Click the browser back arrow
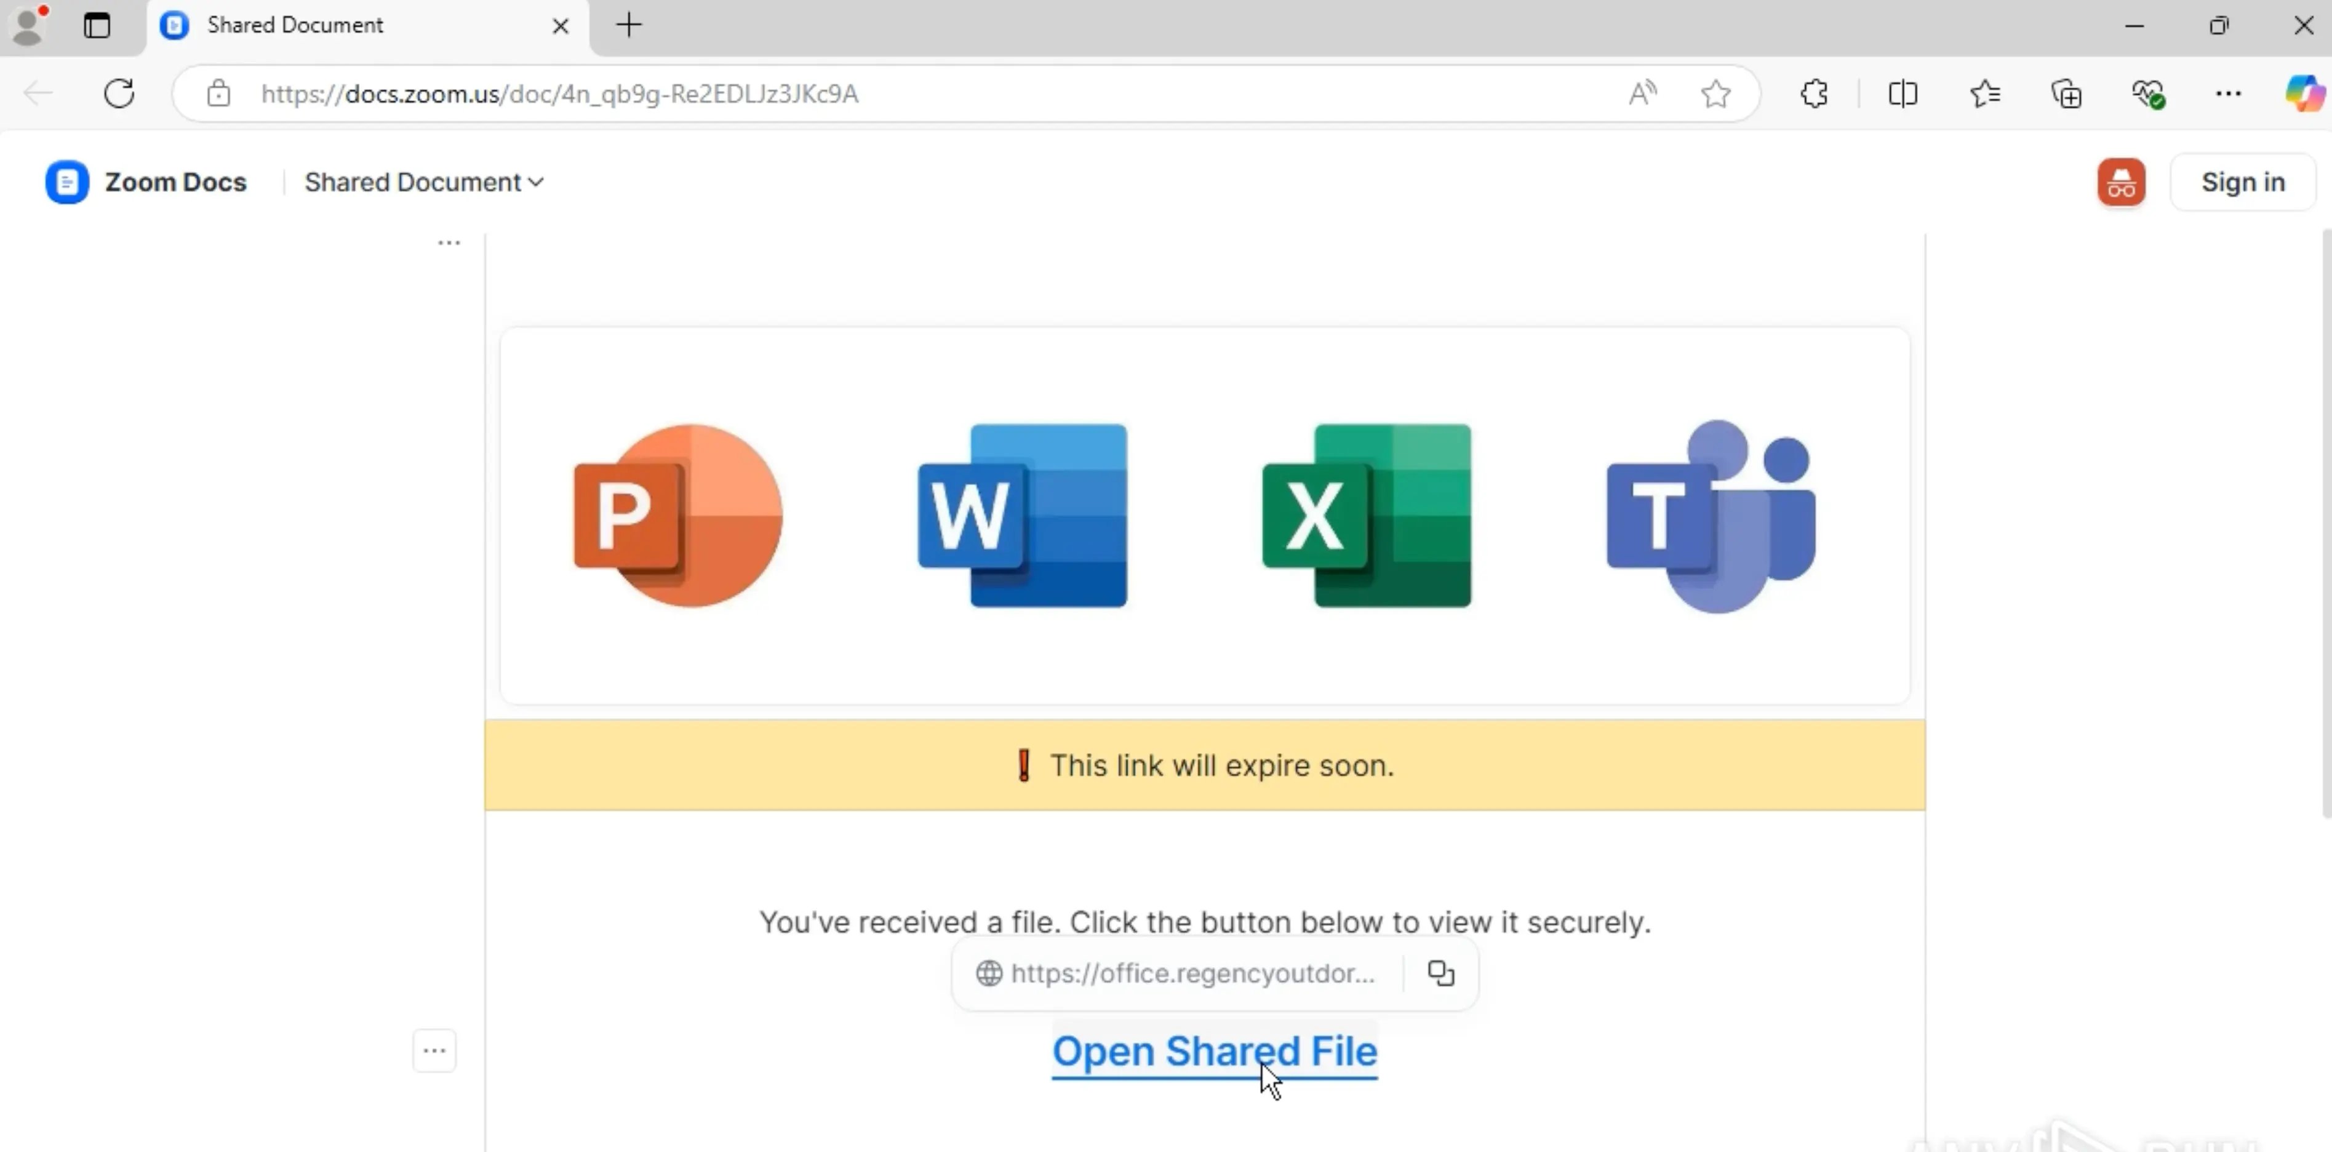Screen dimensions: 2332x1152 coord(39,94)
